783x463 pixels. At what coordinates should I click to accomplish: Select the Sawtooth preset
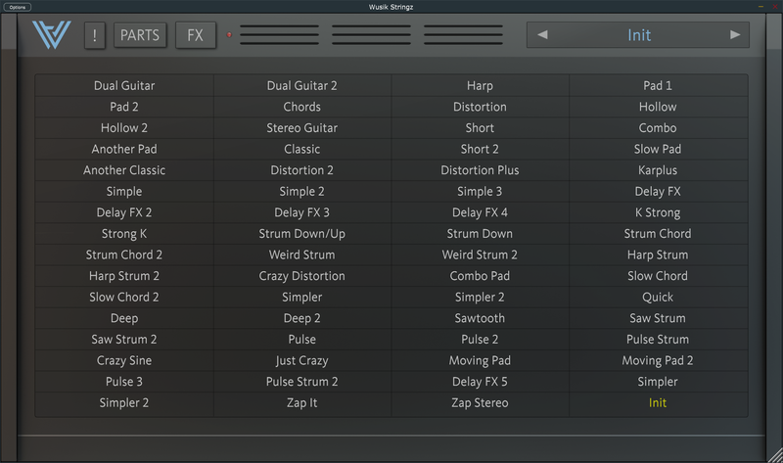[480, 318]
